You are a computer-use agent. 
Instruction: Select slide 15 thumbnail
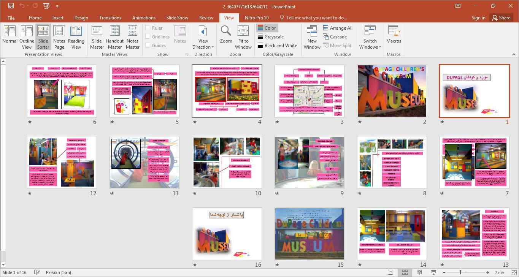(x=309, y=234)
